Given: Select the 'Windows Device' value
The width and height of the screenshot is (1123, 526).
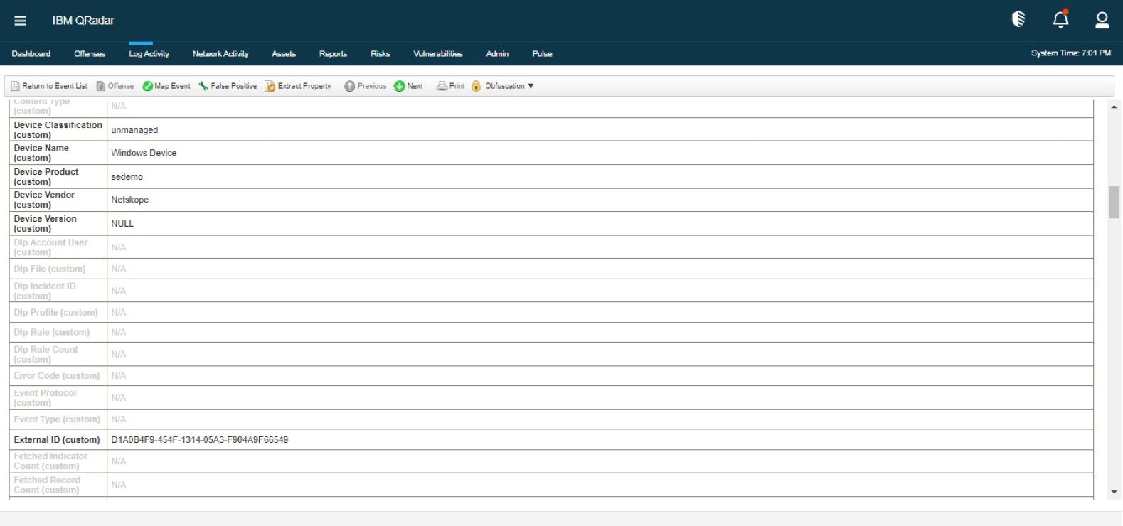Looking at the screenshot, I should [x=144, y=153].
